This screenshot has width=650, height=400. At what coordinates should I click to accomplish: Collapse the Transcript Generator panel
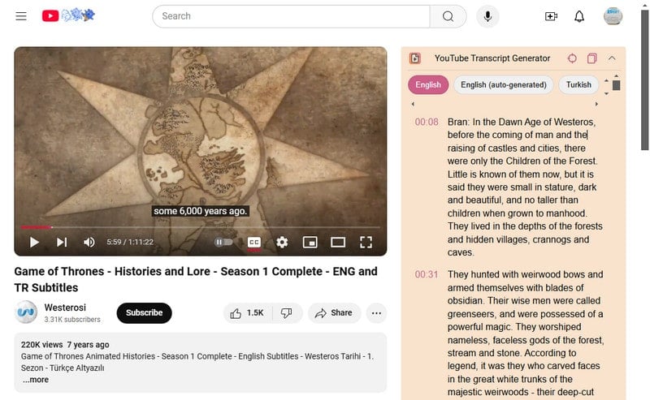612,58
